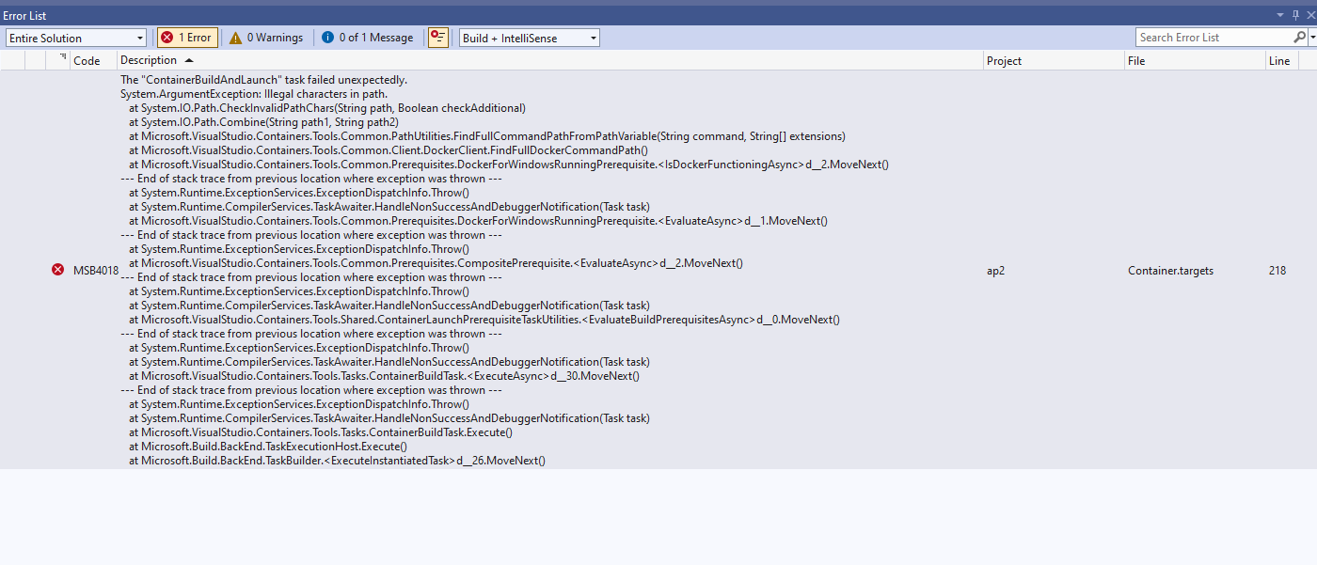Select the MSB4018 error code cell

pos(96,271)
